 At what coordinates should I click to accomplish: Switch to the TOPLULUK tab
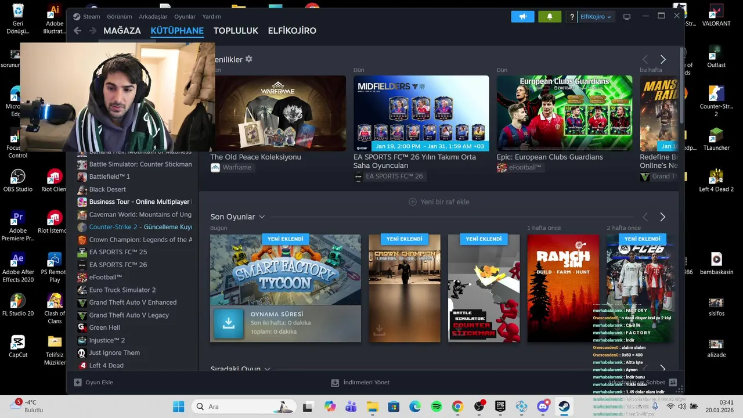coord(236,31)
